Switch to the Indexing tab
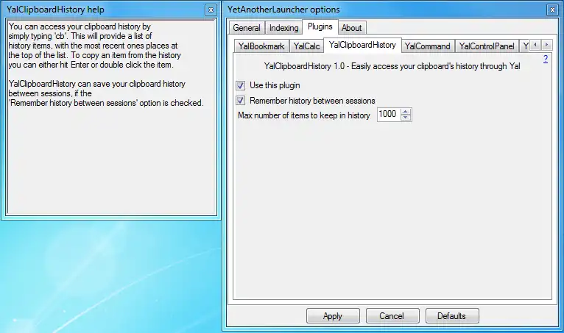This screenshot has width=564, height=333. click(x=283, y=28)
